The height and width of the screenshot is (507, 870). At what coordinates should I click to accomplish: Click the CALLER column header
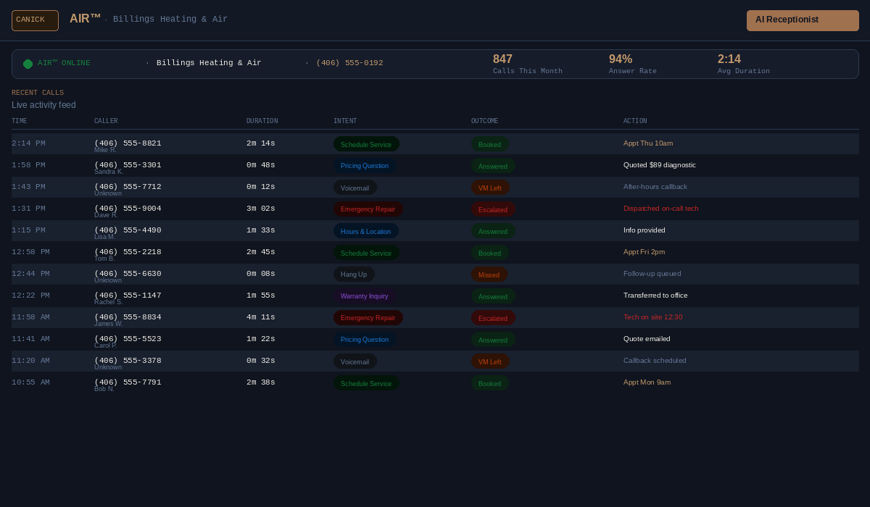coord(106,121)
